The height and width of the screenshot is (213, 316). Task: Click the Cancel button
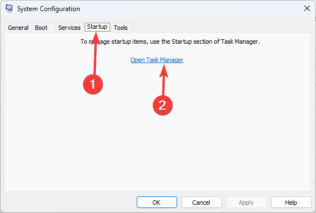point(201,202)
